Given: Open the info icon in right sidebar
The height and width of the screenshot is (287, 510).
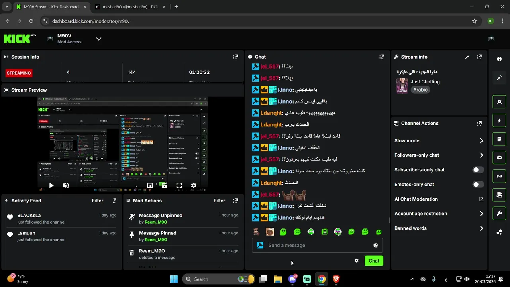Looking at the screenshot, I should [x=499, y=59].
